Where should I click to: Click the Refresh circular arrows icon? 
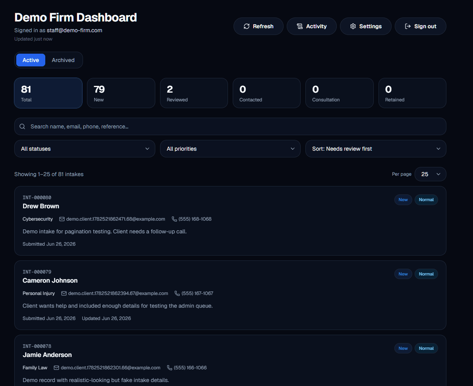(247, 26)
